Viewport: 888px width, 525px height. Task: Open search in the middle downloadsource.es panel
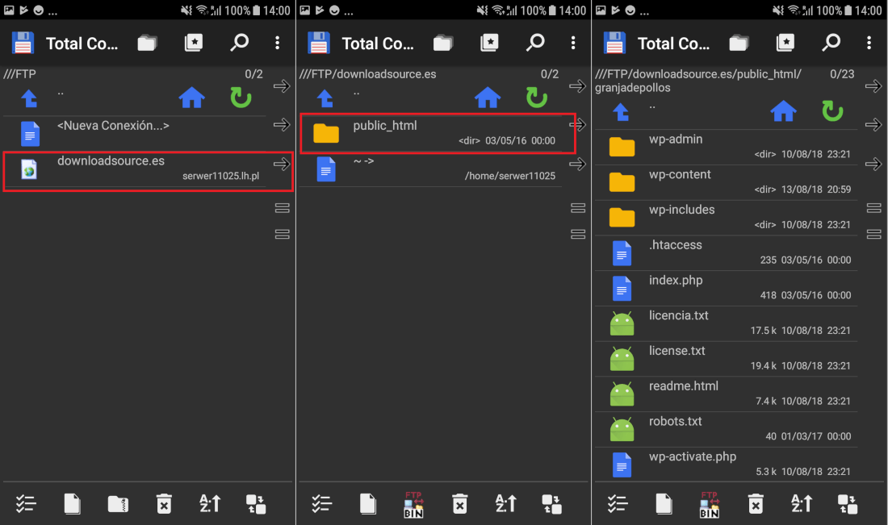click(535, 43)
